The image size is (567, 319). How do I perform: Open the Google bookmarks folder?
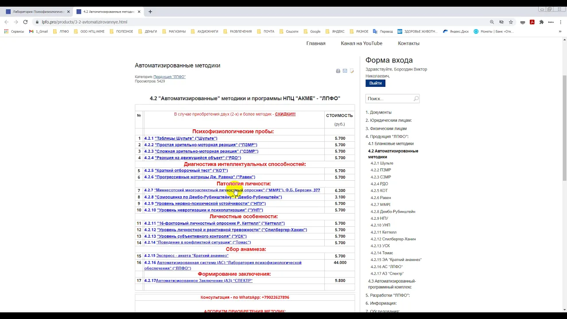[x=312, y=31]
